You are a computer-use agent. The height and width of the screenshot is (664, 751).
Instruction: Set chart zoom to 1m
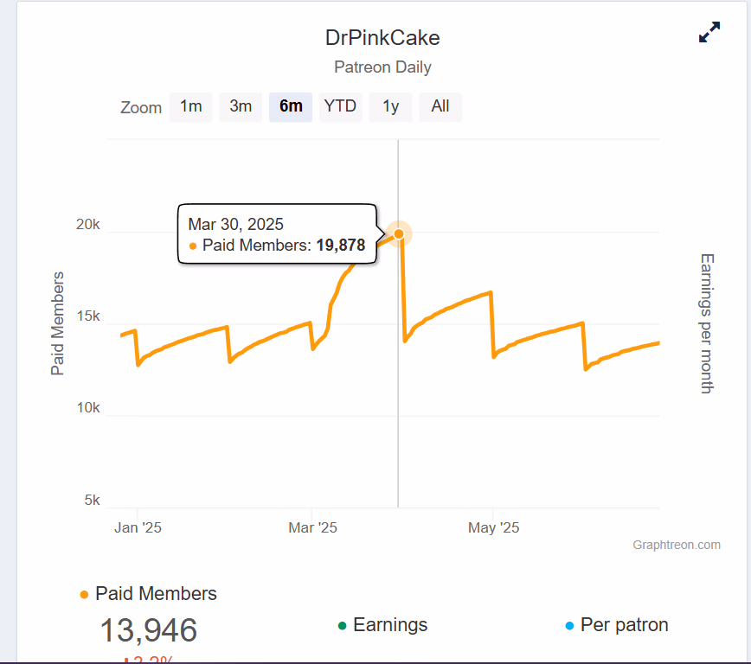click(190, 106)
